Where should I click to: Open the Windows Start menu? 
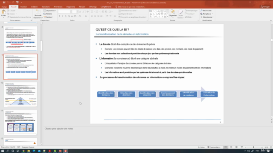click(3, 151)
